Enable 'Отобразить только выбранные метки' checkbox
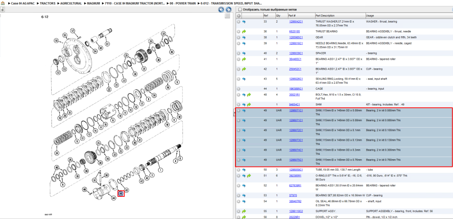Screen dimensions: 453x219 pos(240,10)
